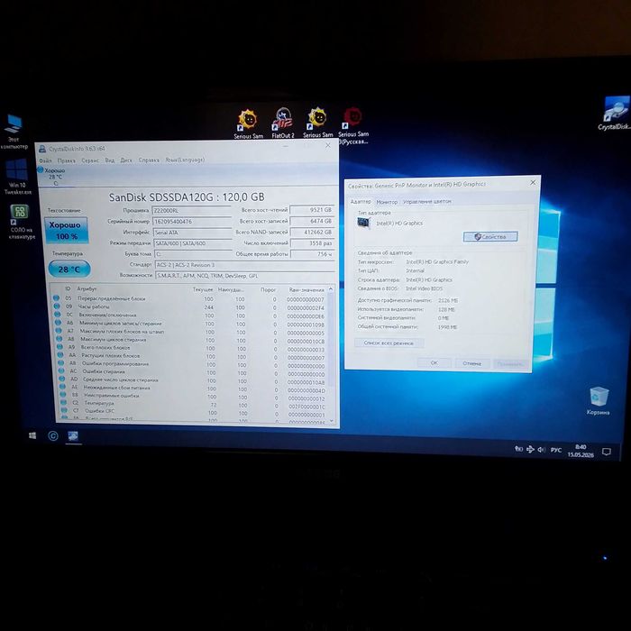Click the Список всех режимов button
This screenshot has width=631, height=631.
(x=389, y=343)
